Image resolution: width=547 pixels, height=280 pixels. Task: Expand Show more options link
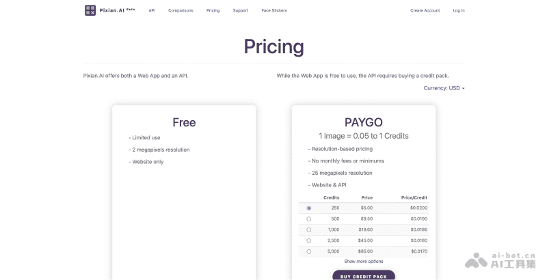click(x=364, y=261)
